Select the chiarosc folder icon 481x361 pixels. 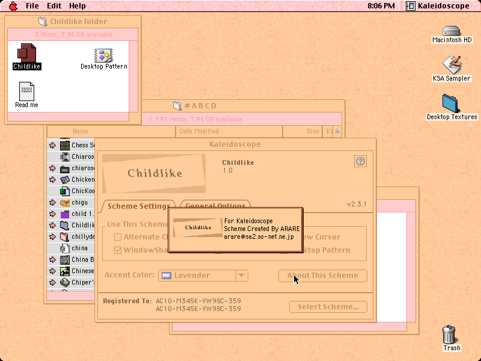(65, 168)
